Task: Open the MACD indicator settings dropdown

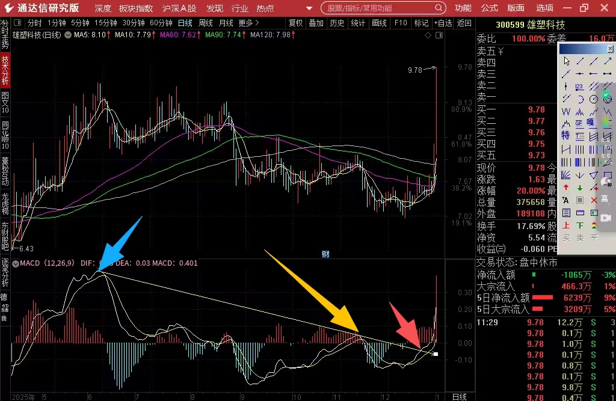Action: pos(16,263)
